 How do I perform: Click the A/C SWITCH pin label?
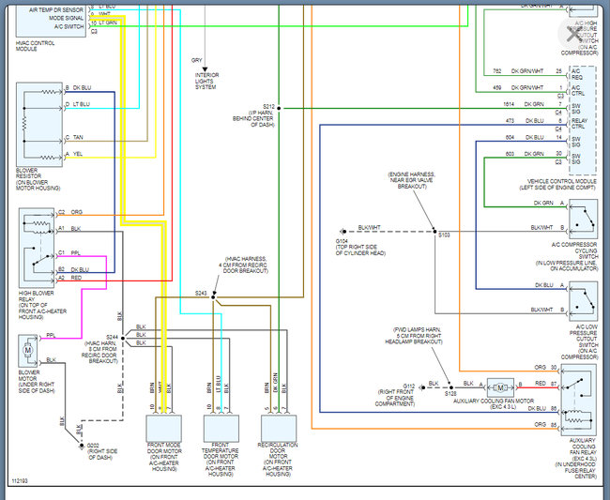[69, 27]
